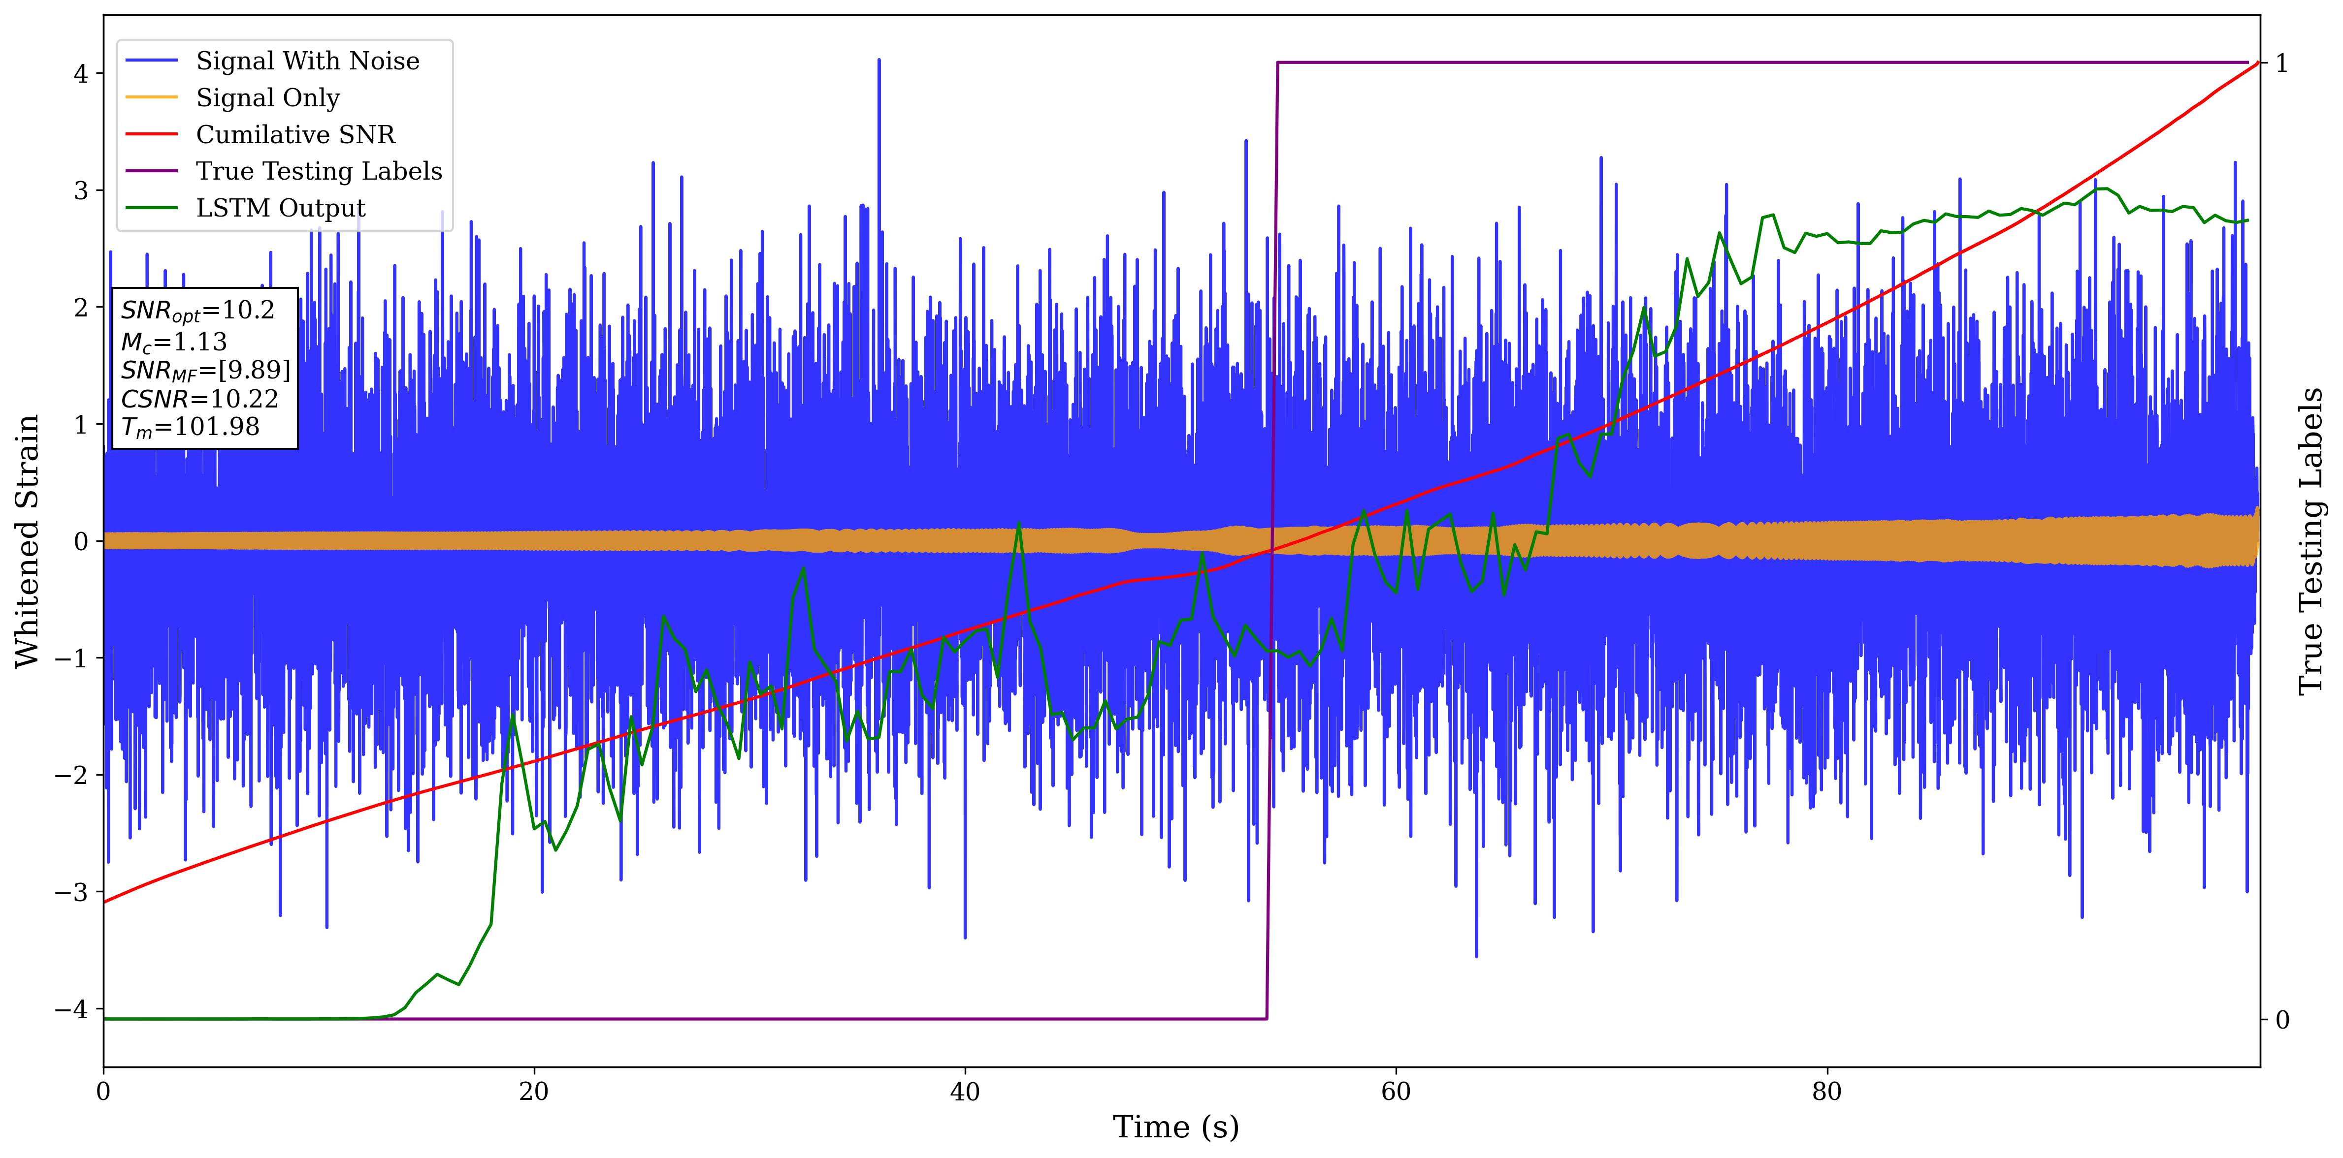Click the purple True Testing Labels legend line
The image size is (2343, 1158).
click(151, 171)
